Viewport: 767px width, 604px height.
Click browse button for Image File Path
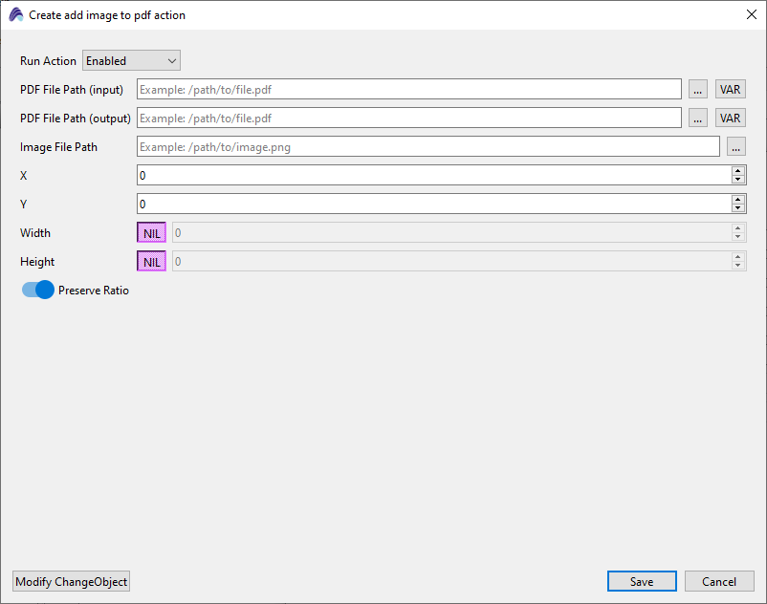click(x=735, y=147)
